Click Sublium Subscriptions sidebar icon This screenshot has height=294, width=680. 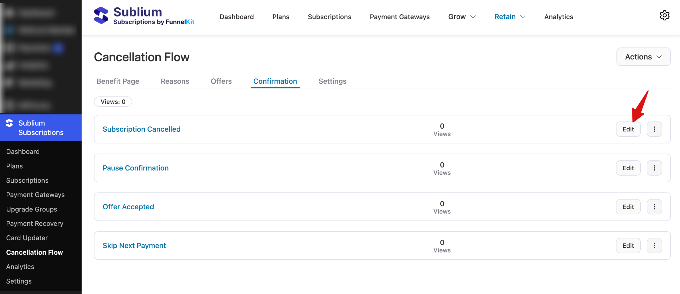[x=9, y=123]
